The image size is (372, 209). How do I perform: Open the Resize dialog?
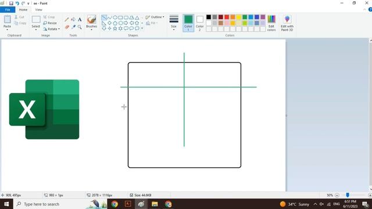tap(50, 23)
